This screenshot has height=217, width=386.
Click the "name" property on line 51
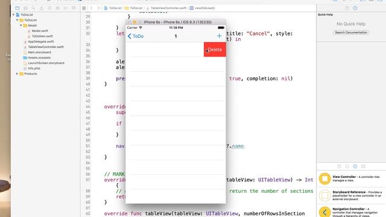pyautogui.click(x=238, y=146)
